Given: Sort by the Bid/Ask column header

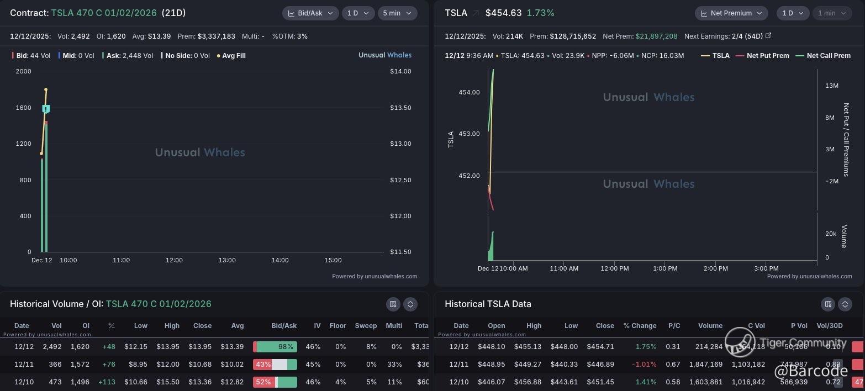Looking at the screenshot, I should pyautogui.click(x=284, y=326).
